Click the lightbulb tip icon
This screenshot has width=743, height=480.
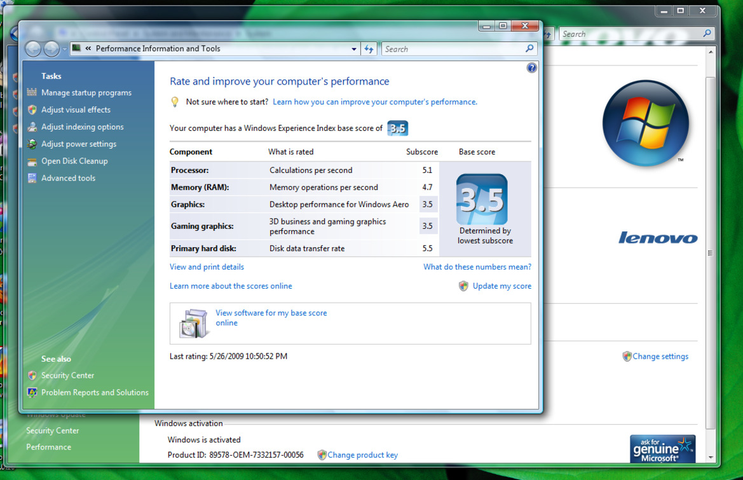[175, 102]
